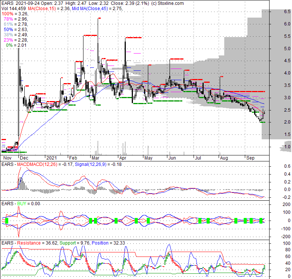
Task: Click the 1.0 price axis label
Action: point(287,146)
